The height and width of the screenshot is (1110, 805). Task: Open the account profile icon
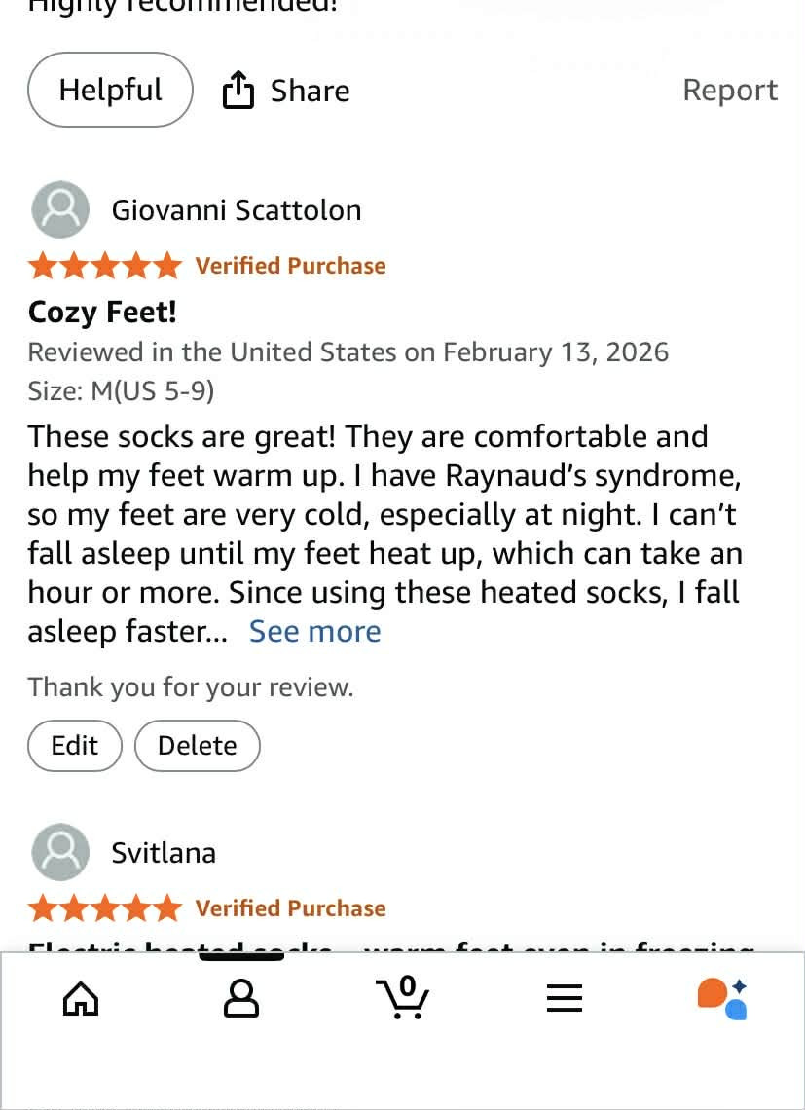241,998
